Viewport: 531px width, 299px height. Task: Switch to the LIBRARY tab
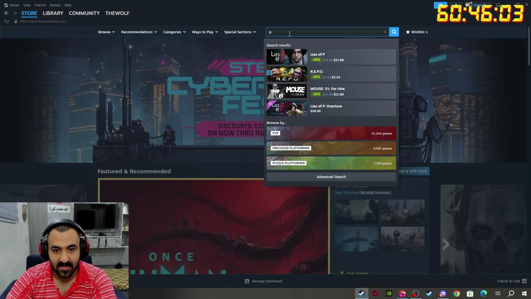point(53,13)
